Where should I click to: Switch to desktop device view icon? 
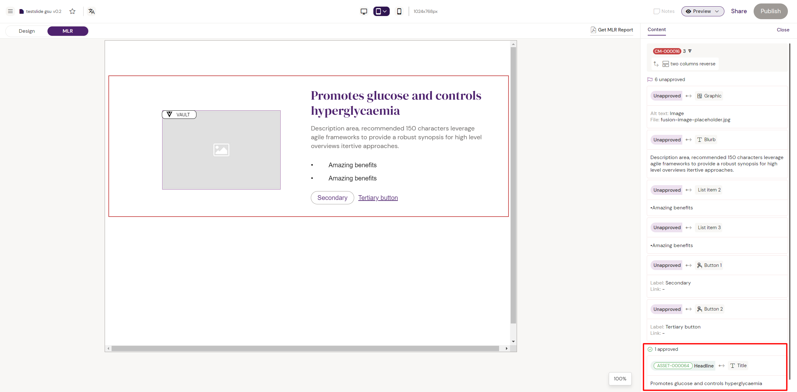point(364,11)
